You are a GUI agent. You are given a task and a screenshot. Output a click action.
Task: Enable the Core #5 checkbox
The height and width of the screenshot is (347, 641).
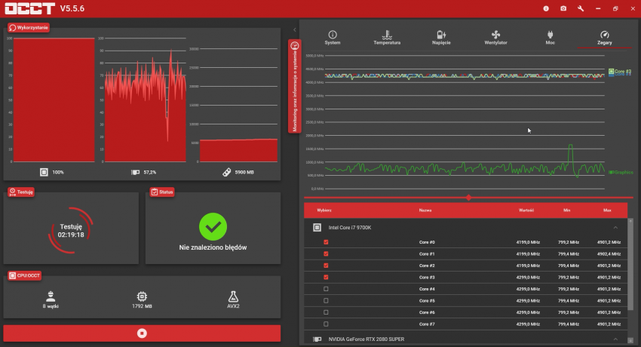[x=326, y=300]
